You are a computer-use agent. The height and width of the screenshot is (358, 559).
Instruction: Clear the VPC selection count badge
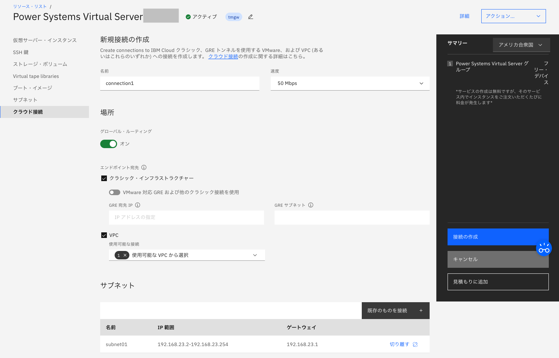point(125,255)
